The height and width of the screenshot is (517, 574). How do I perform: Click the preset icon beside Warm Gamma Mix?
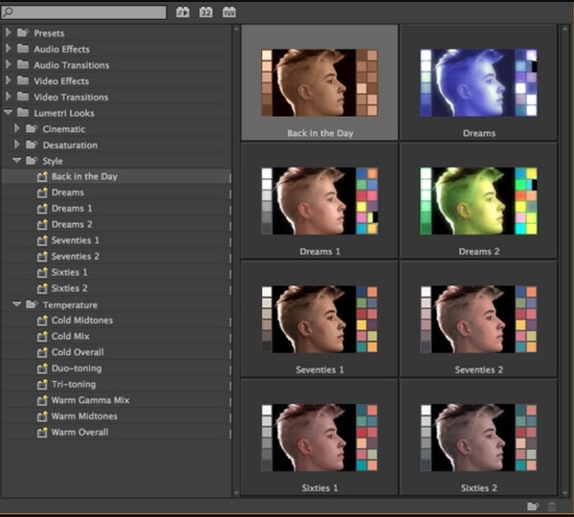(x=41, y=400)
